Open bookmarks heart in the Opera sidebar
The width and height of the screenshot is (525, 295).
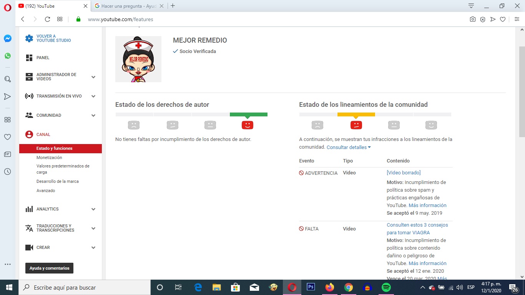(7, 137)
